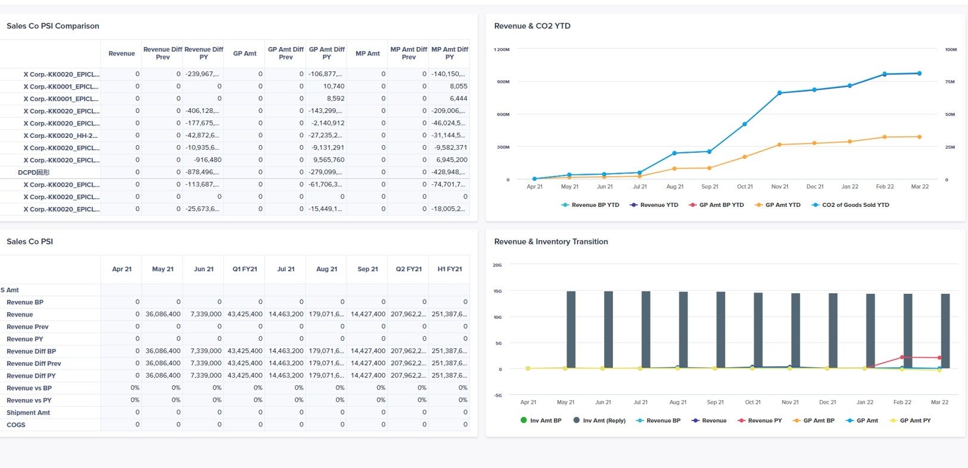Click the Revenue YTD legend marker
Screen dimensions: 968x468
click(633, 205)
